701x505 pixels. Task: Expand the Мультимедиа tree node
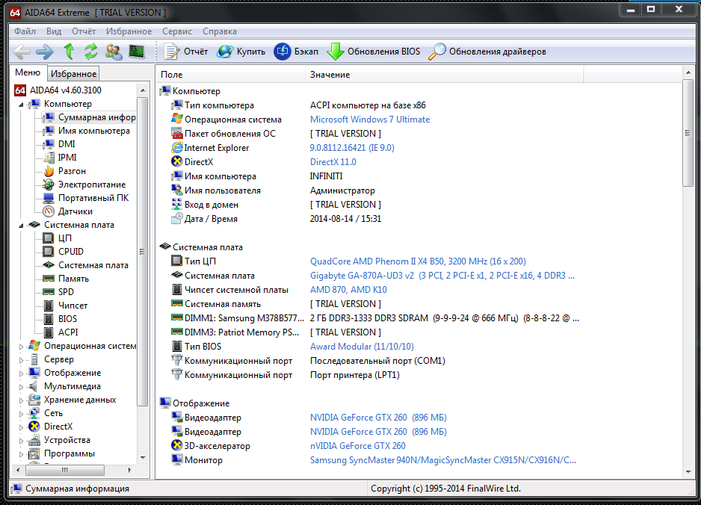coord(21,386)
